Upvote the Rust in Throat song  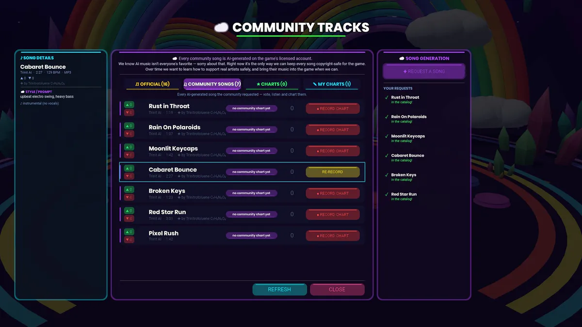pos(129,105)
